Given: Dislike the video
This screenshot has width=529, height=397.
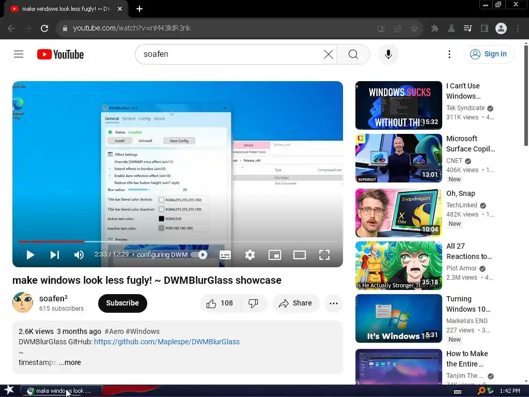Looking at the screenshot, I should tap(254, 303).
